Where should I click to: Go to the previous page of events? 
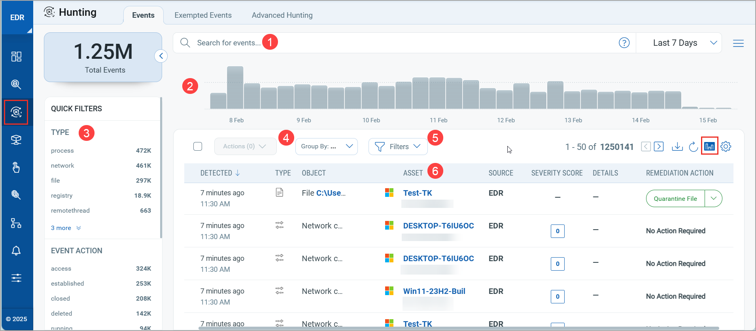pos(646,146)
